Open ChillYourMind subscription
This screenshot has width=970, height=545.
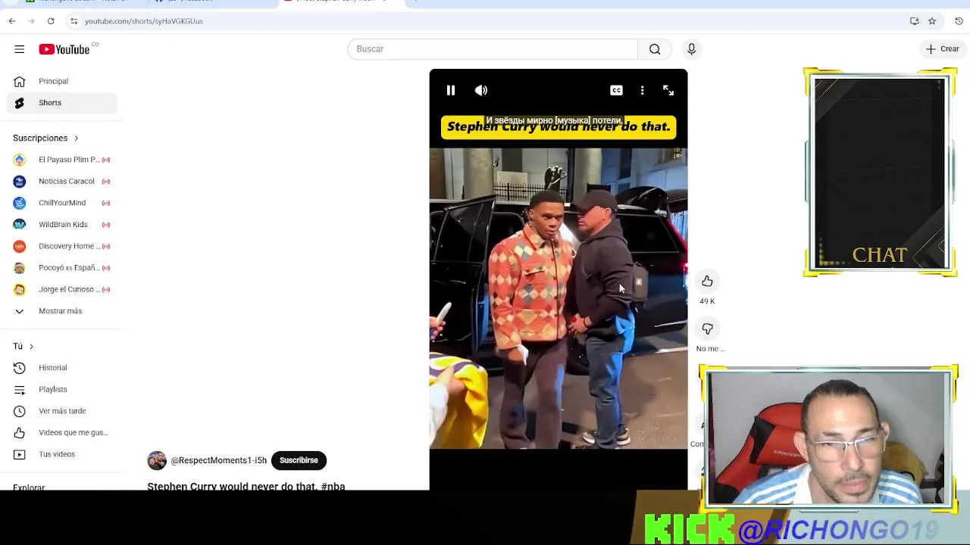(x=61, y=203)
